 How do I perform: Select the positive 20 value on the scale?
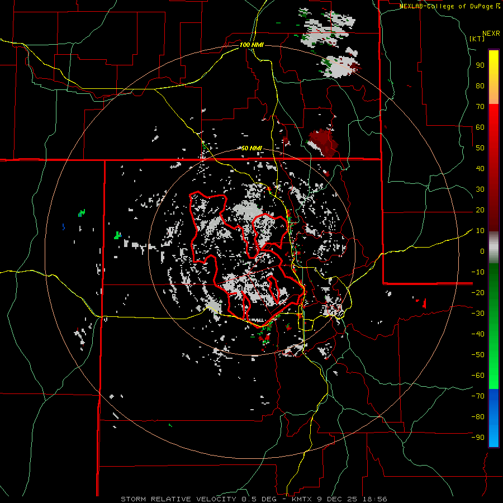pyautogui.click(x=480, y=210)
